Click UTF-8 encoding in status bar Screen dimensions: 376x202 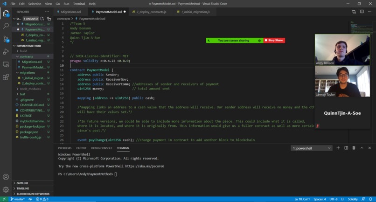(x=334, y=199)
